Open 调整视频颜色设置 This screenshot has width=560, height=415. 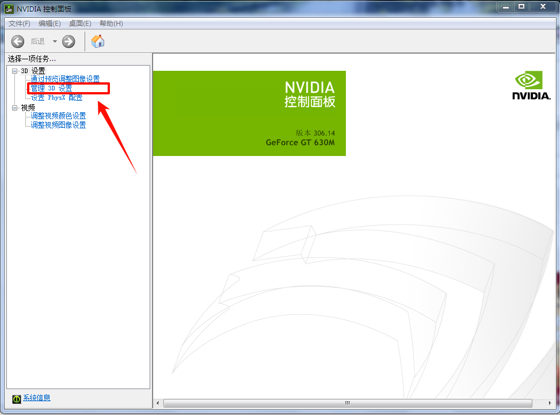[58, 116]
